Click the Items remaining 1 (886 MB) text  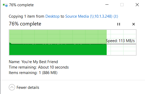[x=33, y=73]
